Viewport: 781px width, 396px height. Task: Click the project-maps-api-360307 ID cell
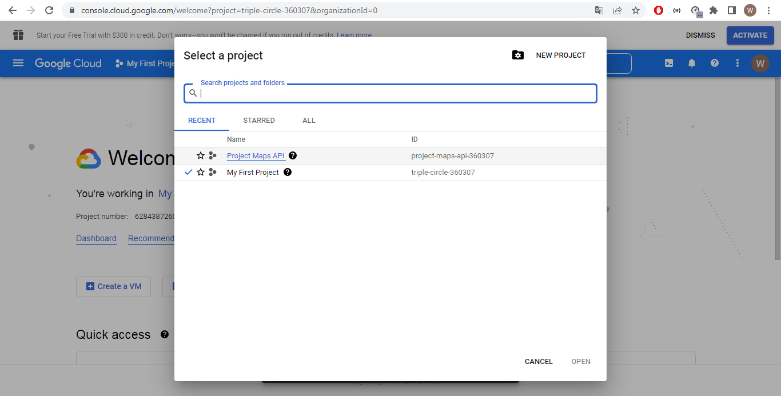tap(452, 155)
